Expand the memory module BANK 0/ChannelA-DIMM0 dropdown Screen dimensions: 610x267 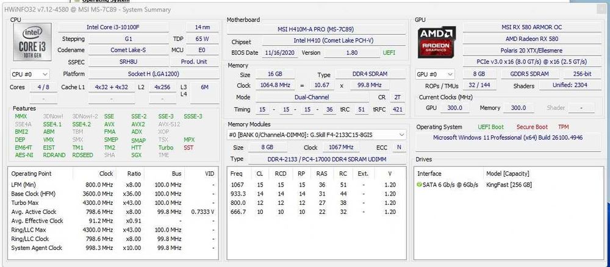[x=317, y=135]
